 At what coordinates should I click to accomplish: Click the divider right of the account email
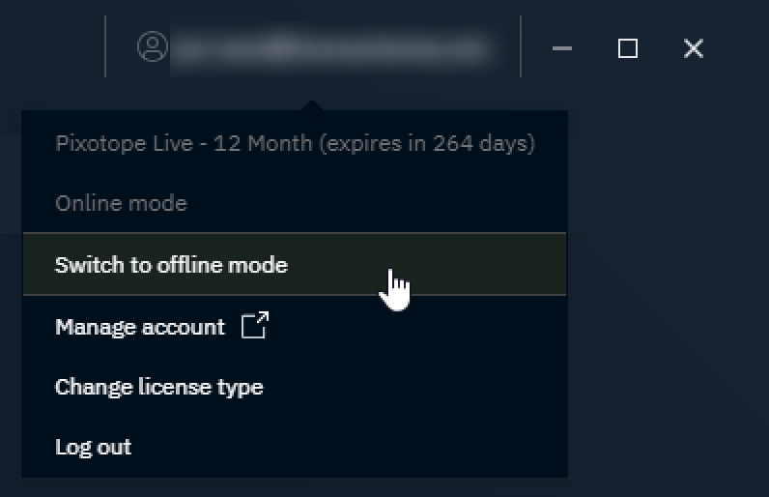521,45
